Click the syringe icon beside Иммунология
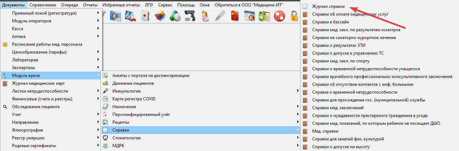This screenshot has height=151, width=459. point(105,91)
